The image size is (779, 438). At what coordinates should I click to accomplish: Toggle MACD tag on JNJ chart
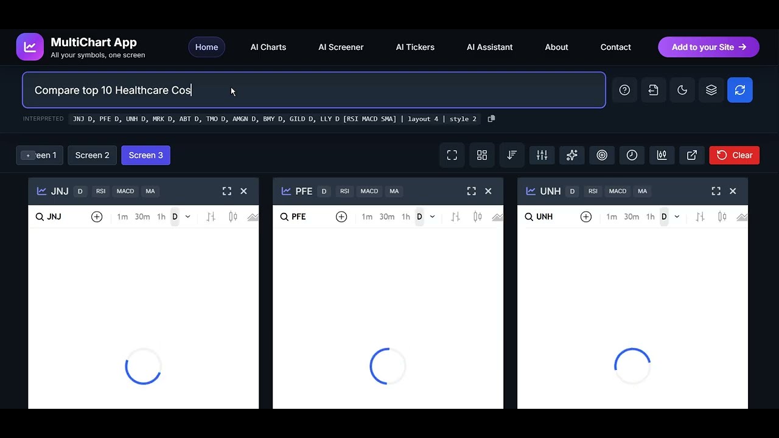125,191
